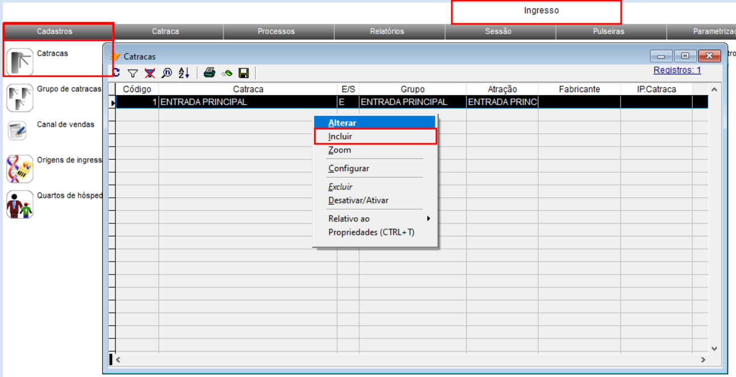Click the remove filter icon with red X

pos(149,73)
